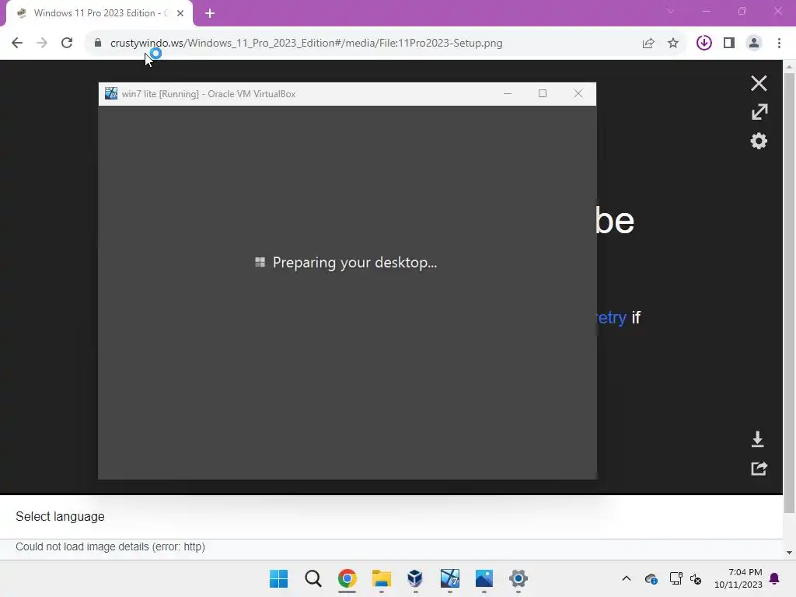Close the media viewer overlay
Screen dimensions: 796x597
759,83
